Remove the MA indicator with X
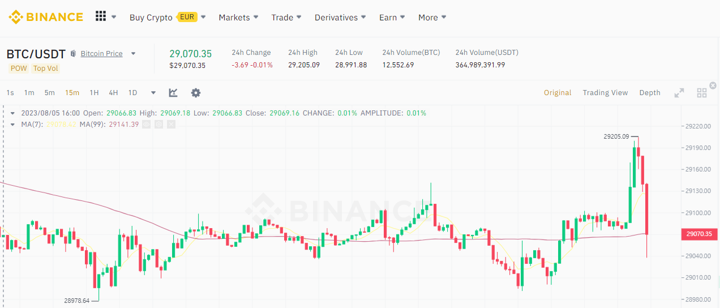 (171, 124)
